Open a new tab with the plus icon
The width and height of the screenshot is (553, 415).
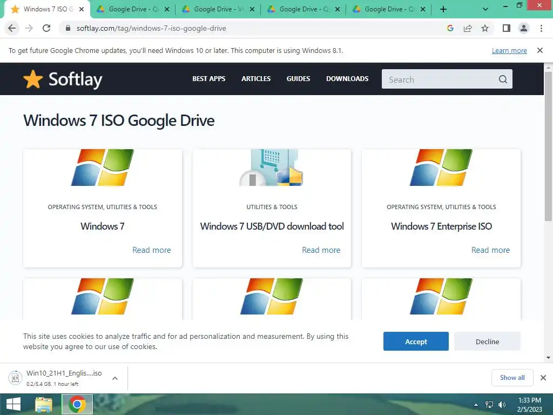[x=443, y=9]
